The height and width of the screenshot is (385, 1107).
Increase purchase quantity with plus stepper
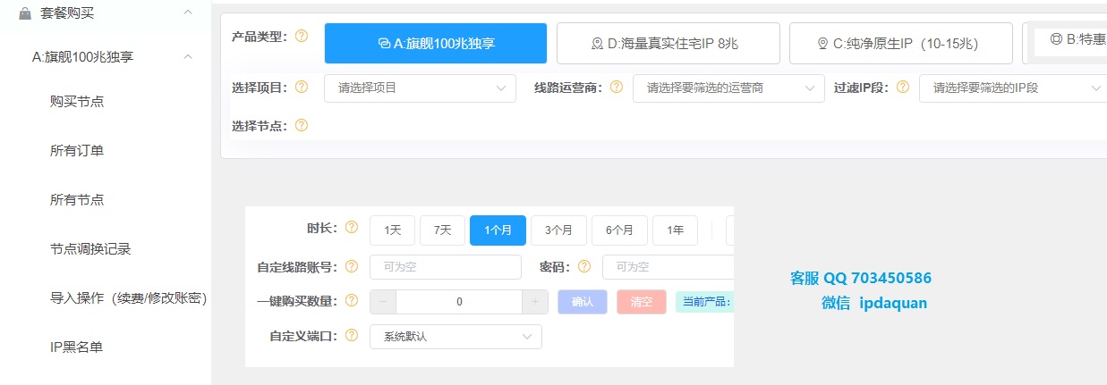pyautogui.click(x=535, y=302)
